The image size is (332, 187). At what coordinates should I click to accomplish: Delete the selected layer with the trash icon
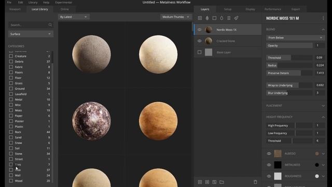pyautogui.click(x=255, y=182)
